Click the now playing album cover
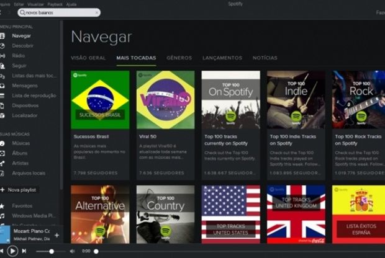 click(x=5, y=234)
